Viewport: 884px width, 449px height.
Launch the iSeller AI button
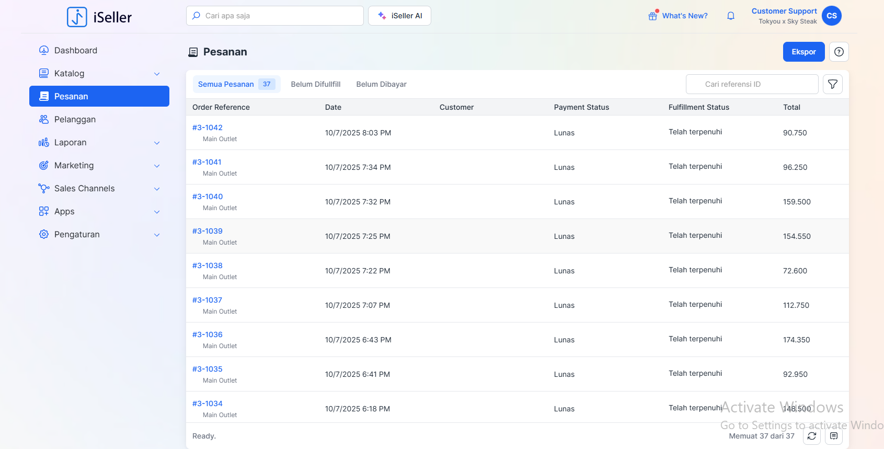pyautogui.click(x=399, y=16)
